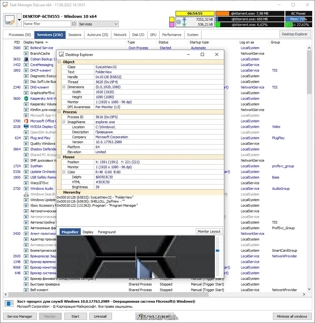
Task: Open the GPU tab
Action: click(153, 35)
